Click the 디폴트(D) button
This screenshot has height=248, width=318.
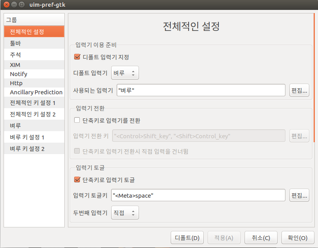click(x=187, y=238)
